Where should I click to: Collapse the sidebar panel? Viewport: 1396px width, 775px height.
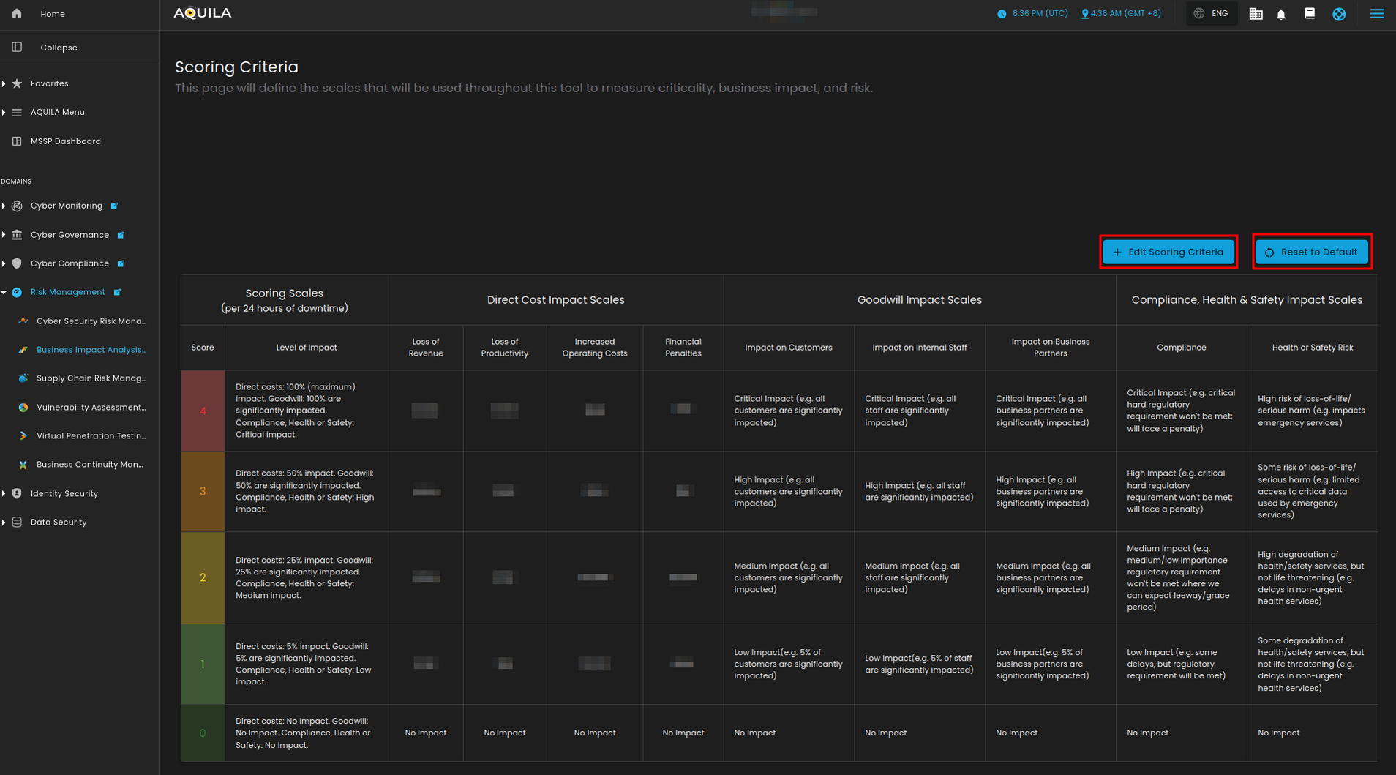(x=58, y=48)
